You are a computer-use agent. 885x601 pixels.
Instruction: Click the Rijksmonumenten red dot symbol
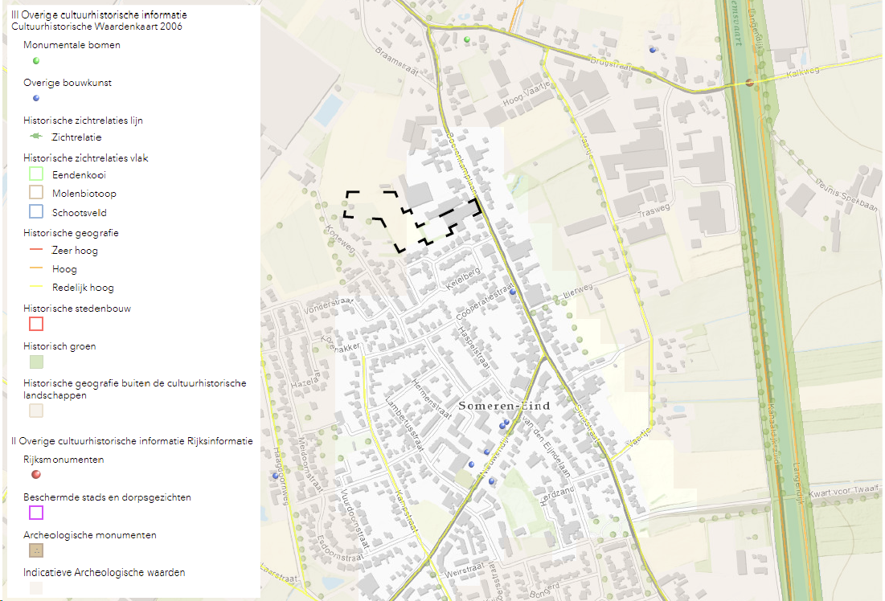click(35, 475)
